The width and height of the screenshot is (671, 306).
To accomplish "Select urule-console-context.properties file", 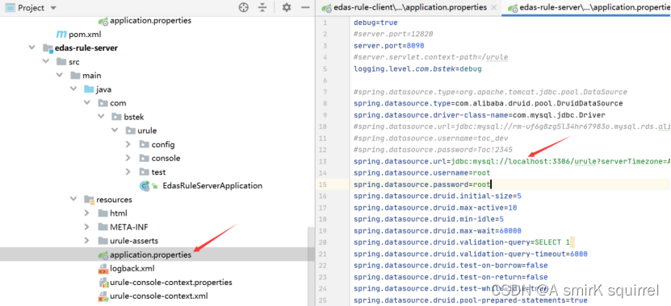I will (x=171, y=283).
